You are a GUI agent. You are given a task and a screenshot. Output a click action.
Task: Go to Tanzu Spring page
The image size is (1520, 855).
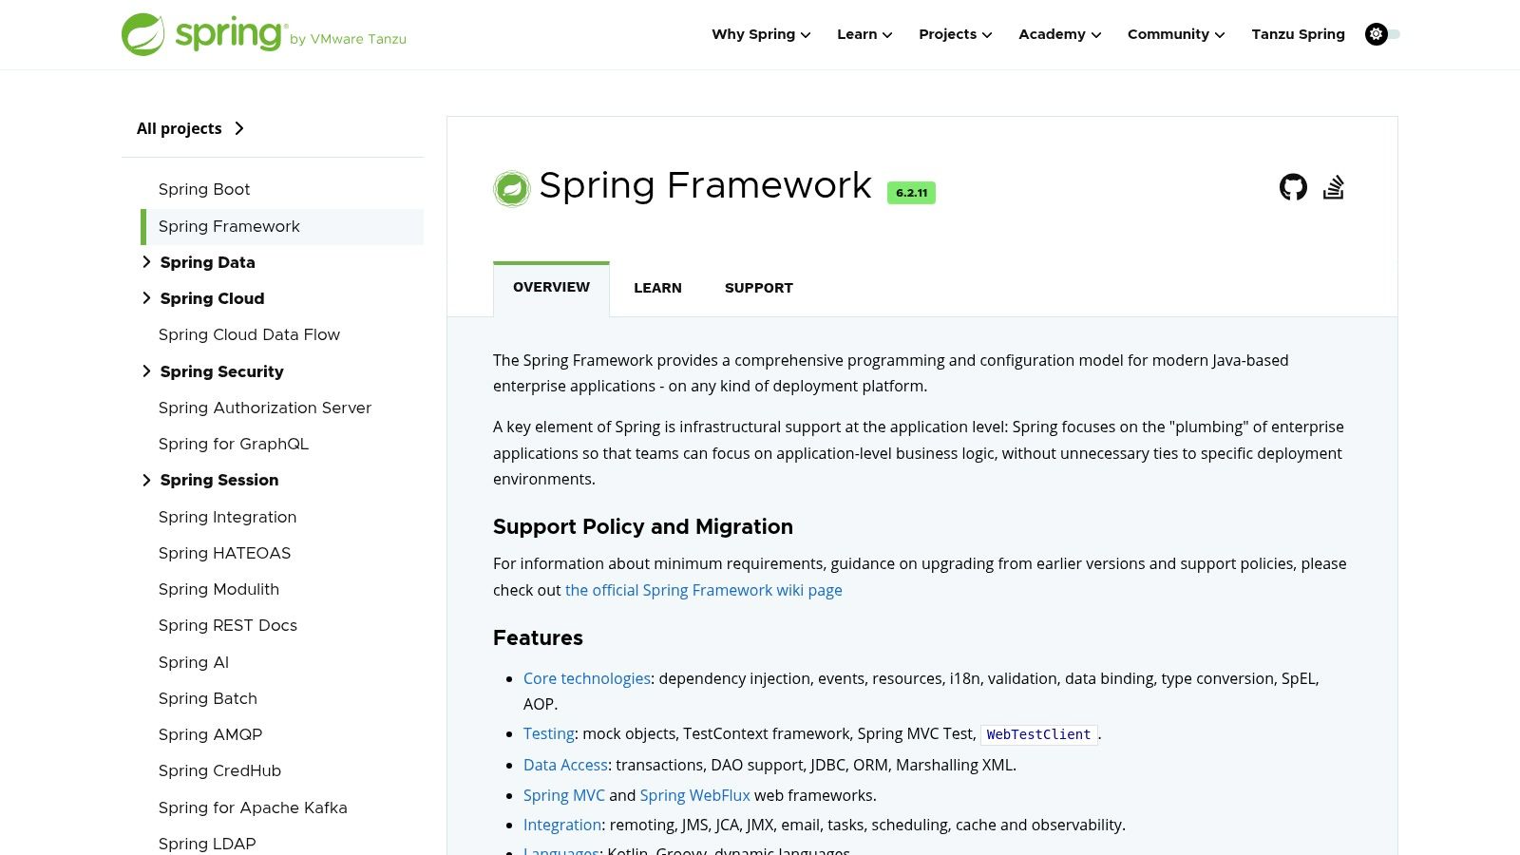[x=1298, y=34]
